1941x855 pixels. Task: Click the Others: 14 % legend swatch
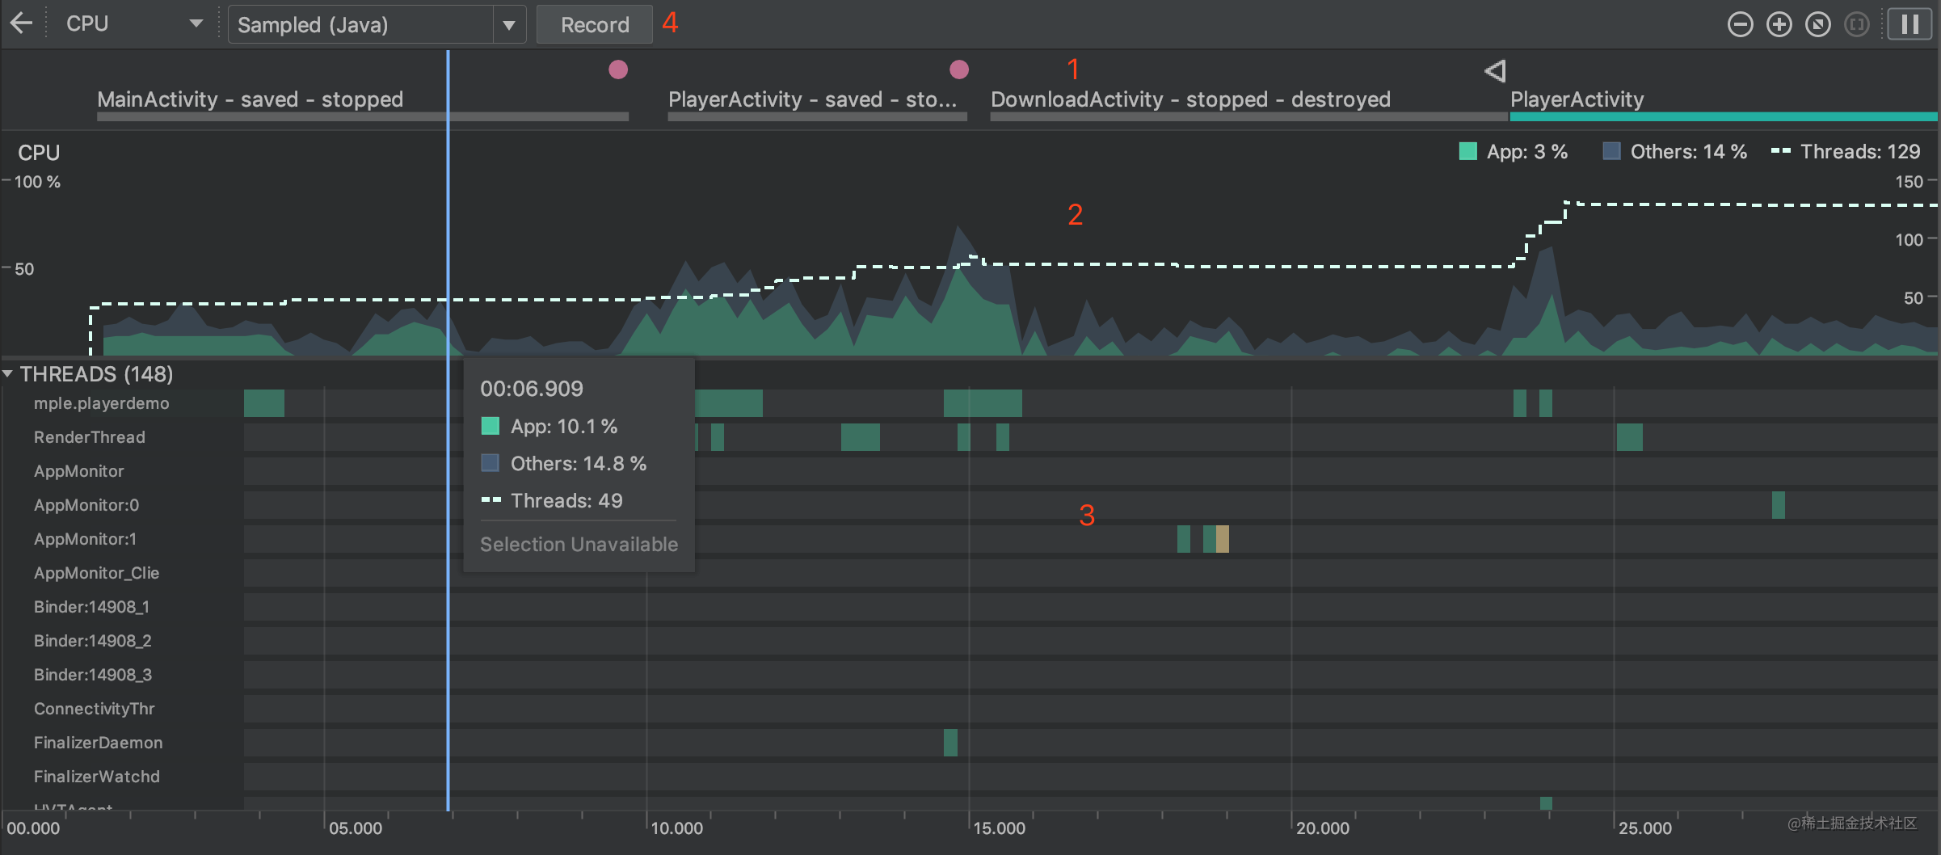pos(1611,151)
